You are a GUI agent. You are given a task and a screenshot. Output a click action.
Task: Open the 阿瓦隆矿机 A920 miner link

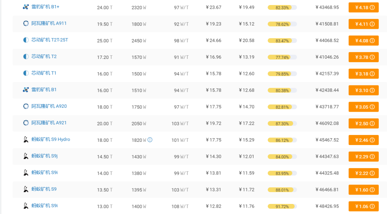pyautogui.click(x=49, y=106)
